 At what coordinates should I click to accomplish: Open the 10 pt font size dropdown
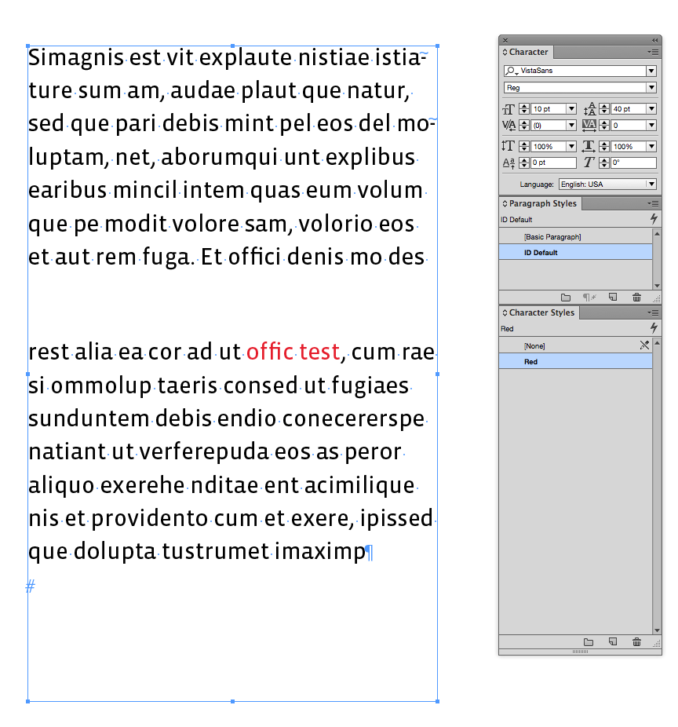(571, 109)
